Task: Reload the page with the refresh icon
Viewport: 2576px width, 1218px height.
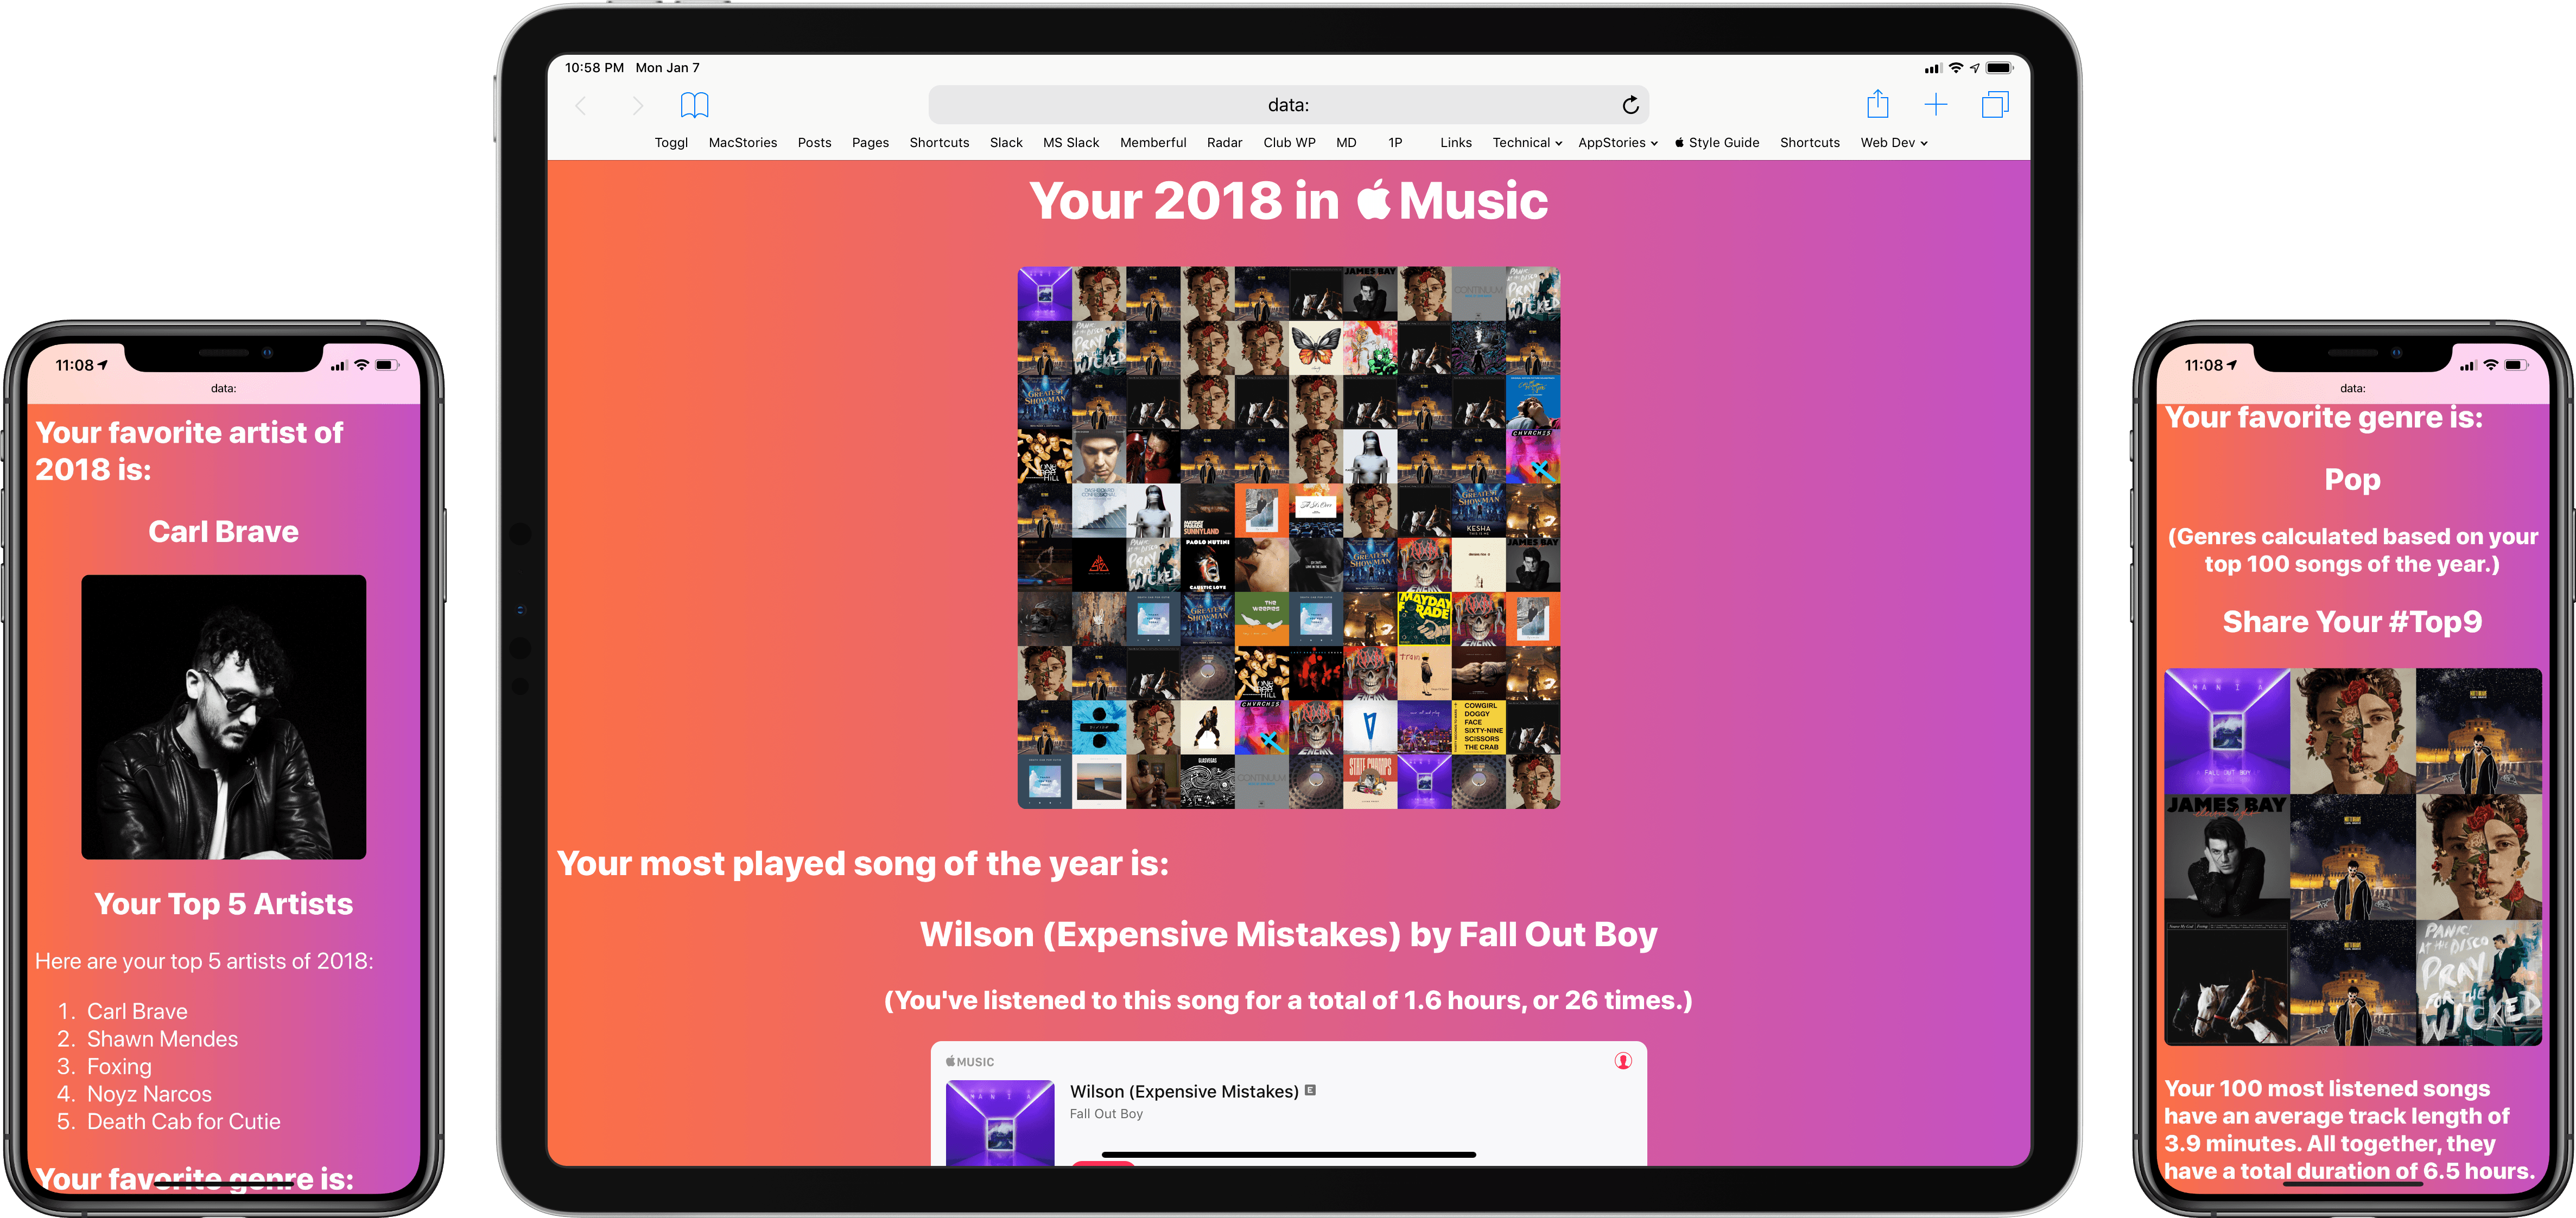Action: [x=1630, y=105]
